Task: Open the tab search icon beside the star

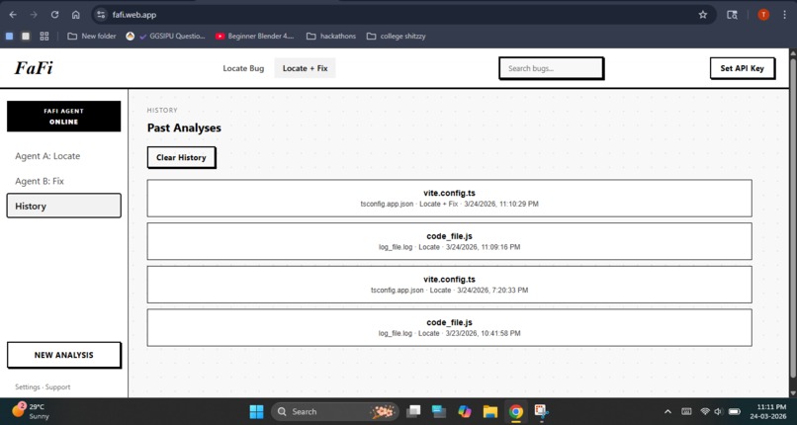Action: point(732,15)
